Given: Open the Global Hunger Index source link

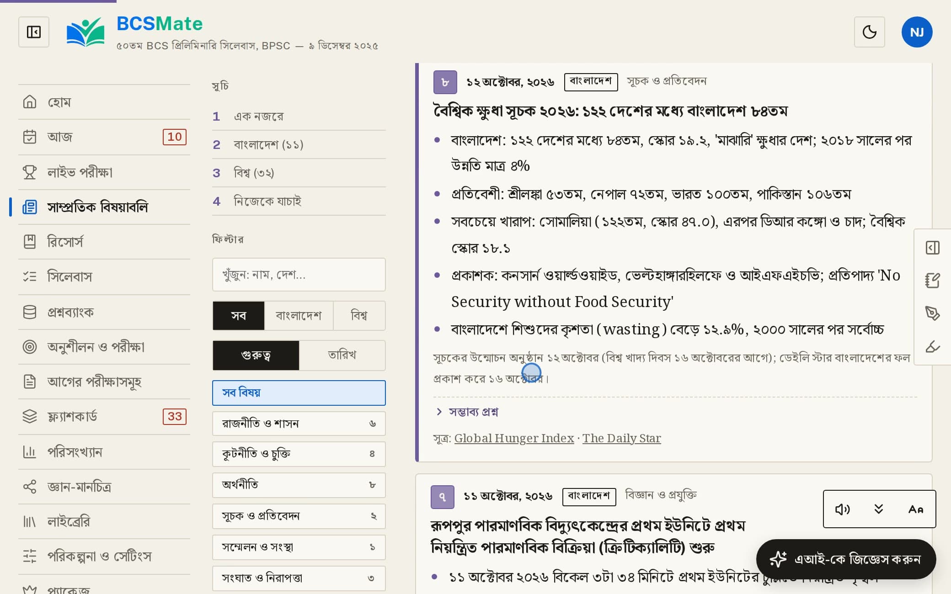Looking at the screenshot, I should click(514, 438).
